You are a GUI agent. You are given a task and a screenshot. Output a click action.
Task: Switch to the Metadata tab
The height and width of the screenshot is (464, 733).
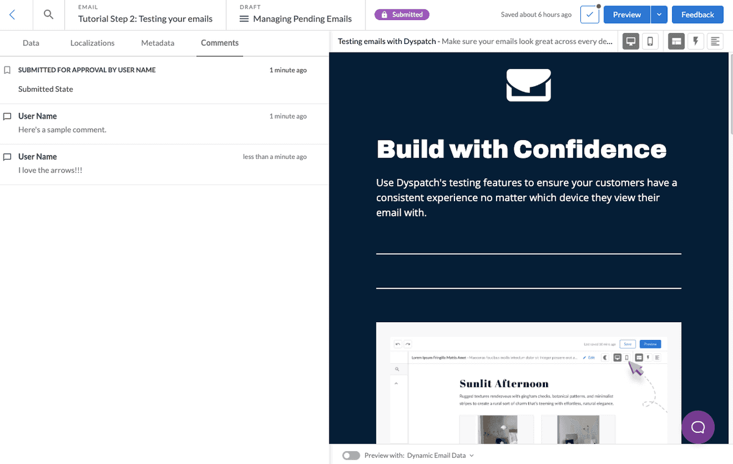158,43
